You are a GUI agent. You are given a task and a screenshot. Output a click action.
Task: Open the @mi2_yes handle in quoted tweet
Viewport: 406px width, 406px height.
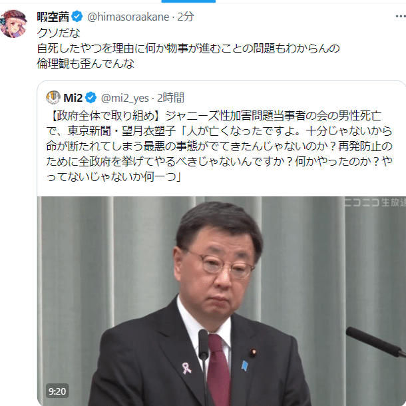pos(125,98)
